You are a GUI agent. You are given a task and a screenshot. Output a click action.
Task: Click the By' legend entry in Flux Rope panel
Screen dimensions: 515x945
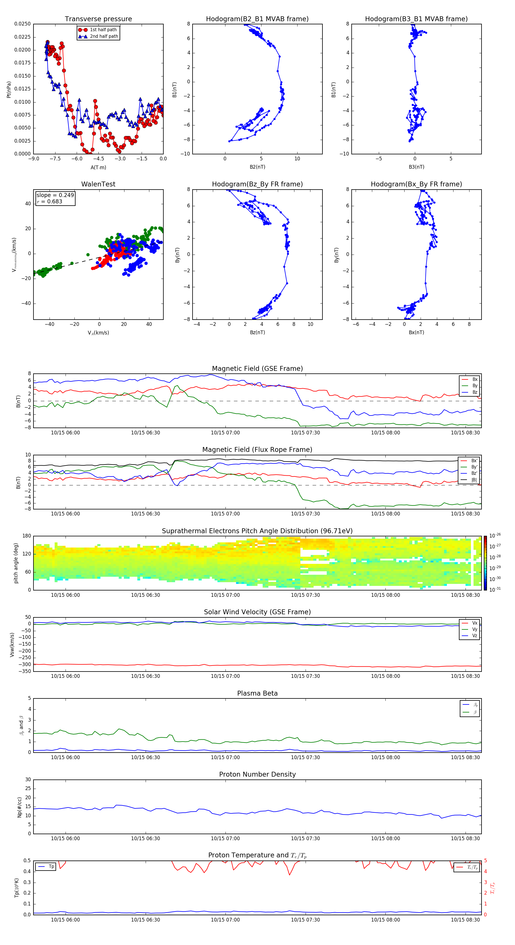pos(469,467)
